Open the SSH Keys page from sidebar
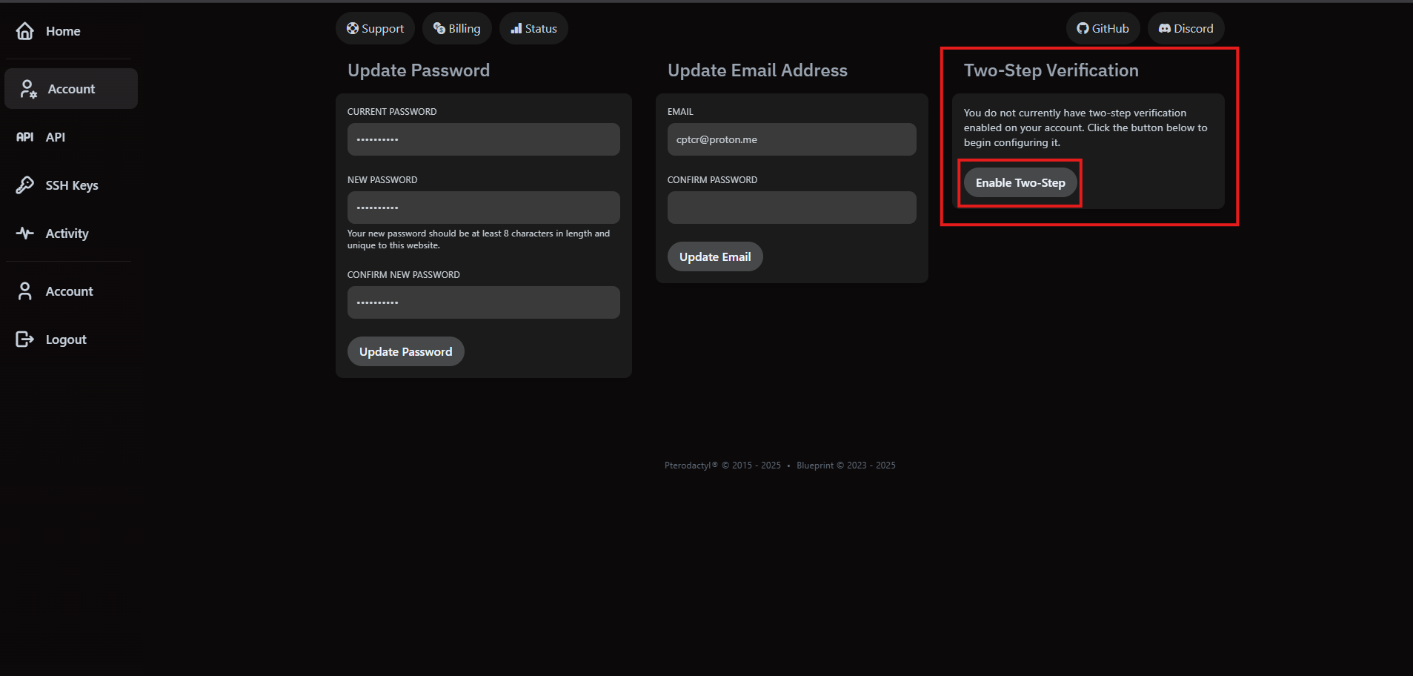The height and width of the screenshot is (676, 1413). click(71, 185)
